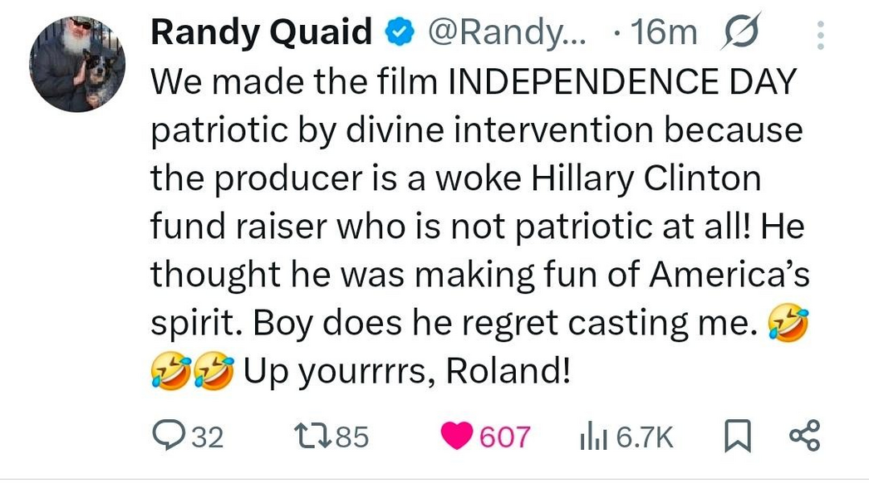The height and width of the screenshot is (498, 869).
Task: Click the blue verified checkmark badge
Action: pyautogui.click(x=400, y=32)
